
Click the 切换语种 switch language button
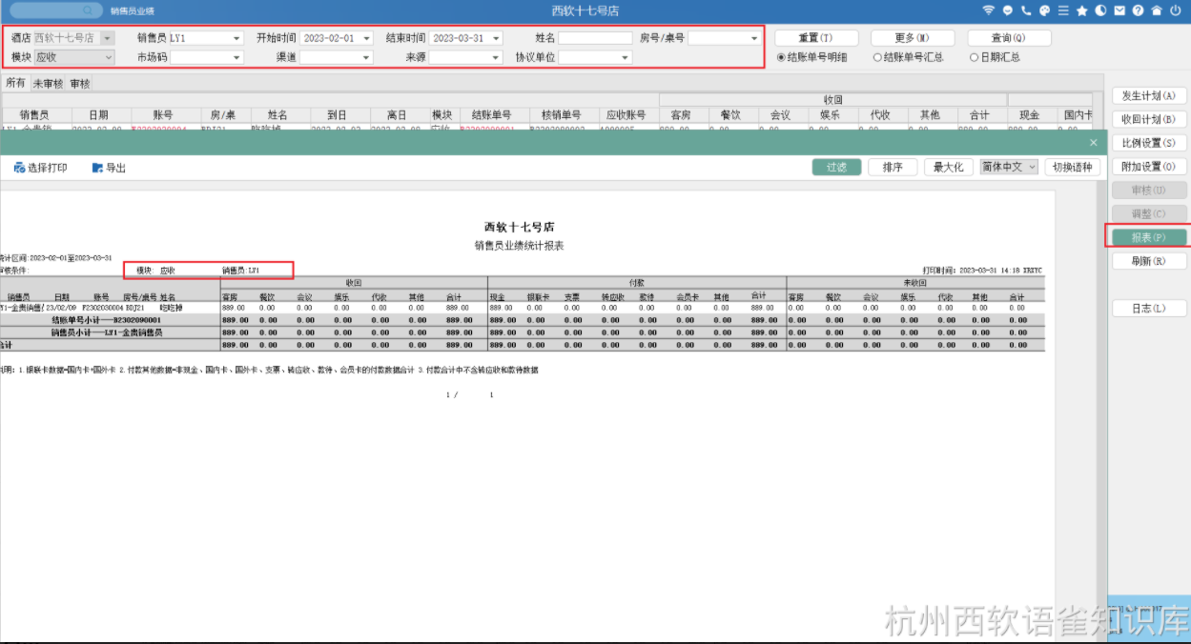point(1073,167)
